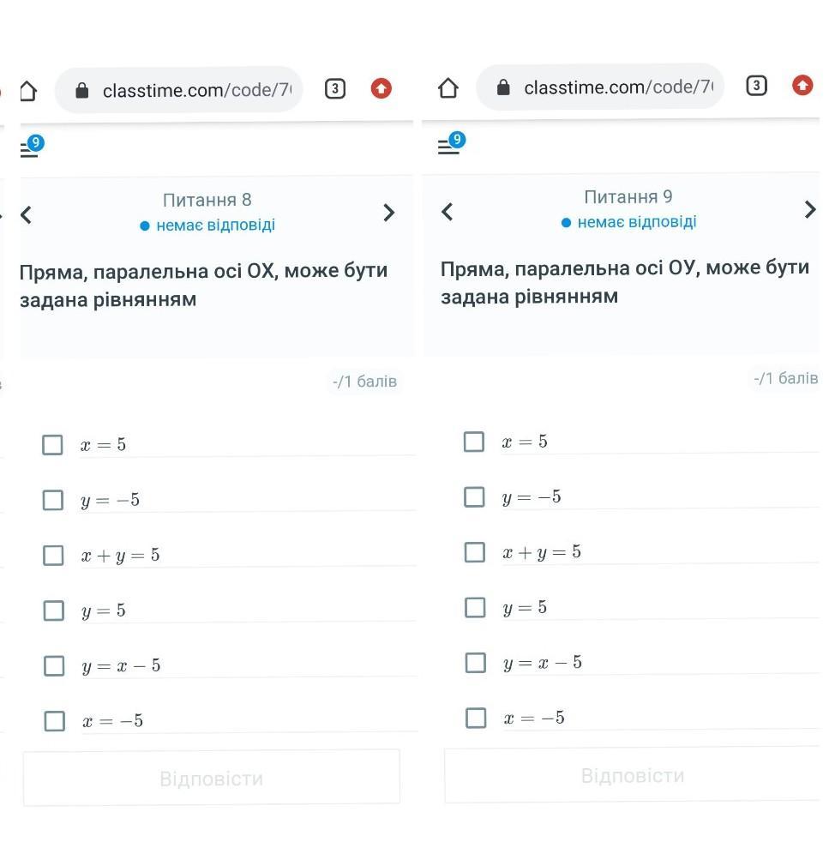This screenshot has height=866, width=835.
Task: Check y = 5 option in Питання 8
Action: 53,610
